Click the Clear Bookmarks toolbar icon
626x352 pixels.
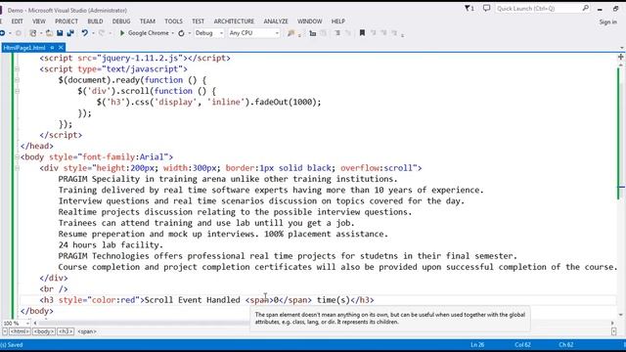click(x=394, y=32)
